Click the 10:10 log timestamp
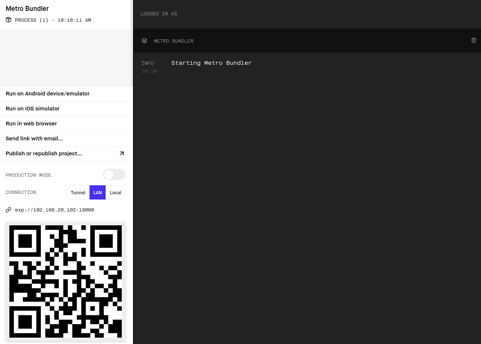This screenshot has height=344, width=481. click(x=149, y=71)
